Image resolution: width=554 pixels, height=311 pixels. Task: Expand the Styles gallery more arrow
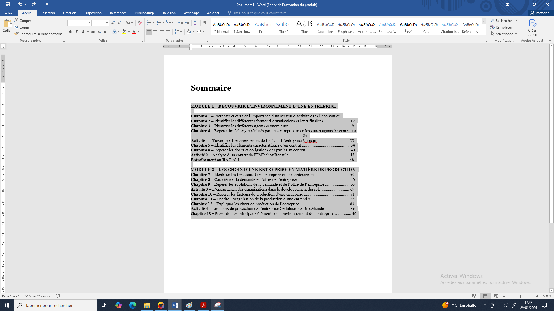484,33
